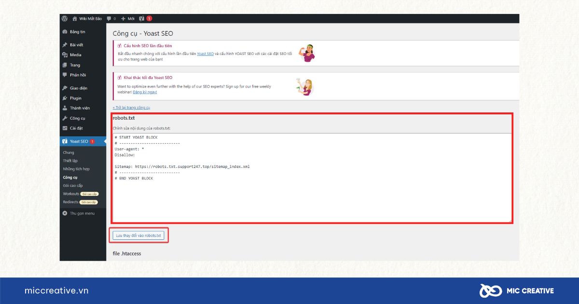Go to Media in the sidebar

pos(76,55)
